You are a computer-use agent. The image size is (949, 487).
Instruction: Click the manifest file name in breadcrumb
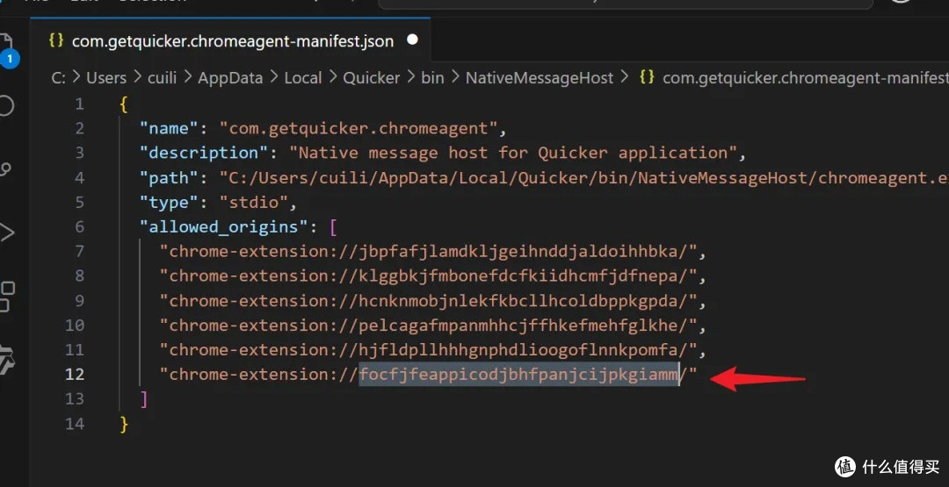tap(806, 78)
